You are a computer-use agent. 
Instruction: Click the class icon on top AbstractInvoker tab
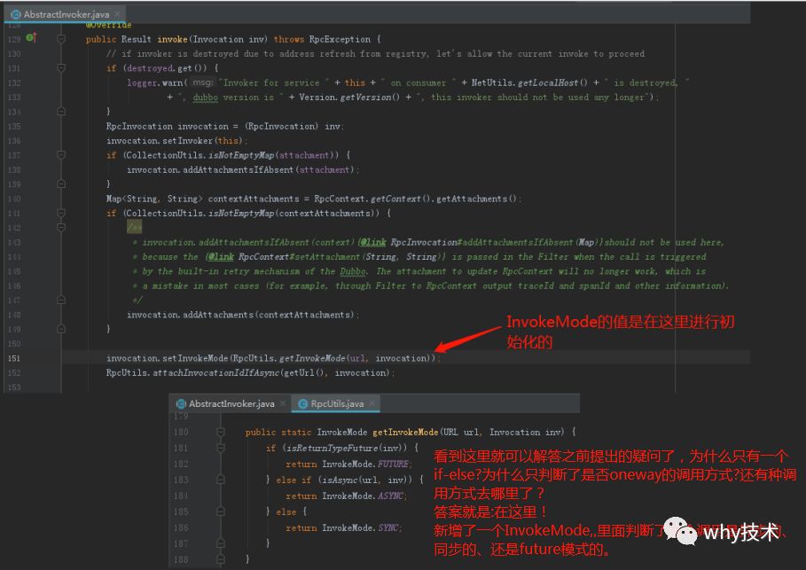click(16, 14)
